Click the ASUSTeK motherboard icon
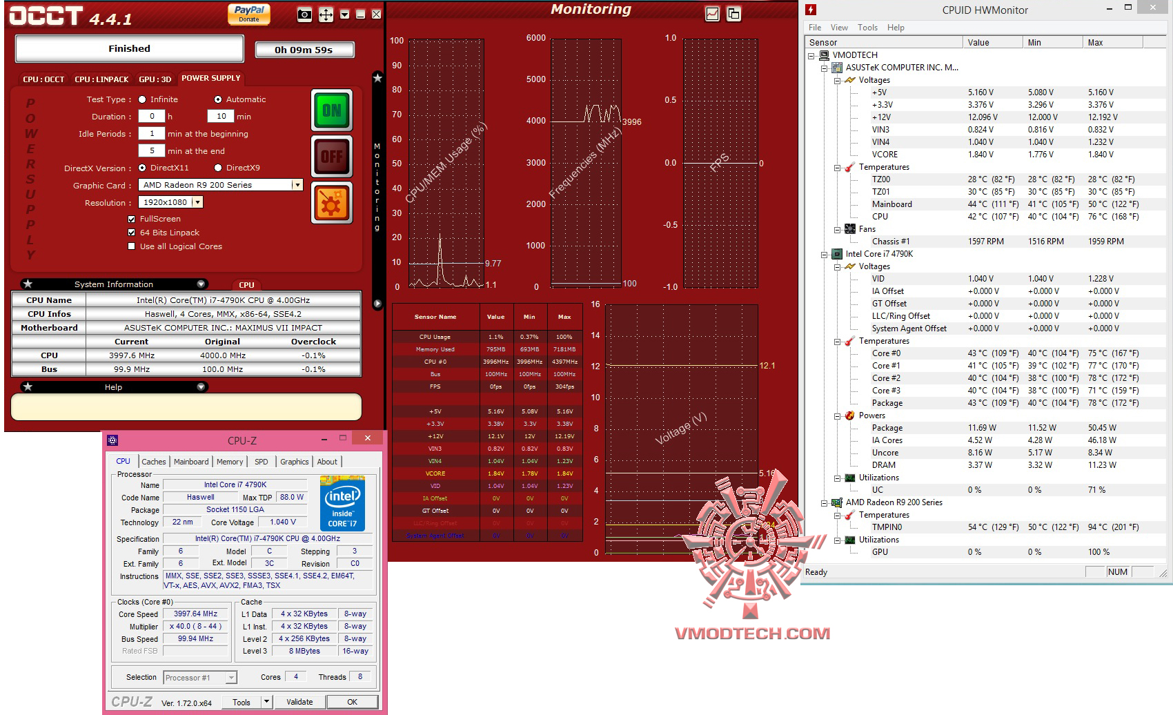This screenshot has height=715, width=1173. [x=837, y=68]
